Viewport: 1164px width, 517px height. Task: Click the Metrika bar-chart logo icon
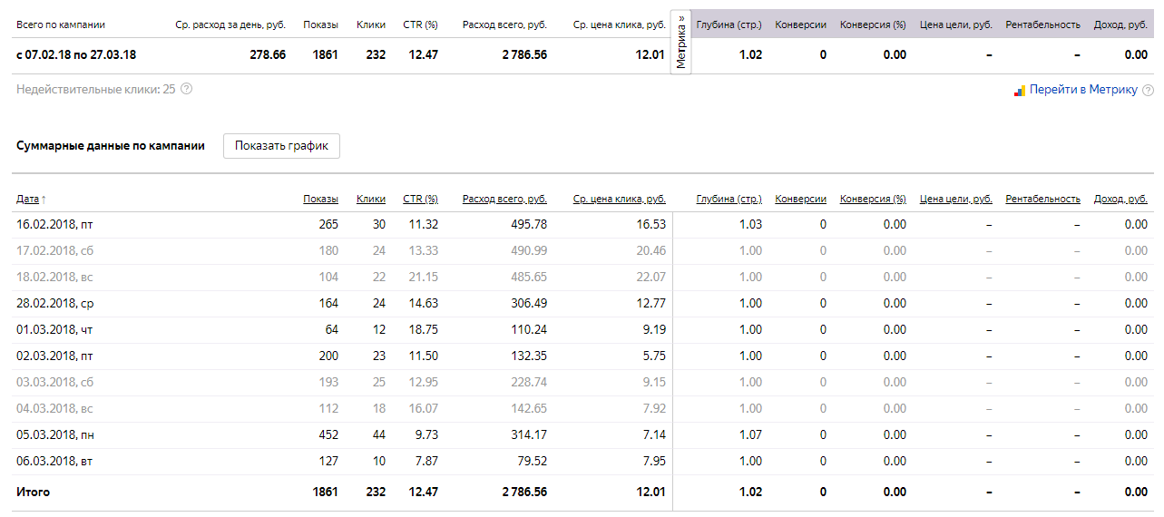click(x=1019, y=90)
